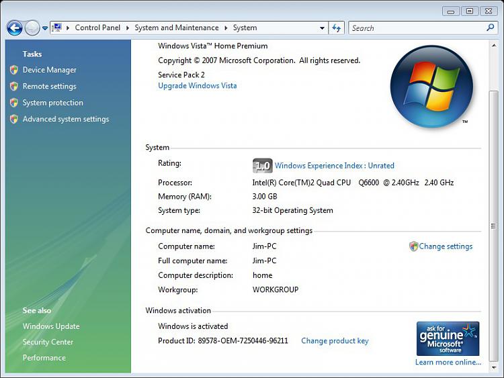Open Windows Experience Index: Unrated link
This screenshot has width=504, height=378.
[334, 166]
